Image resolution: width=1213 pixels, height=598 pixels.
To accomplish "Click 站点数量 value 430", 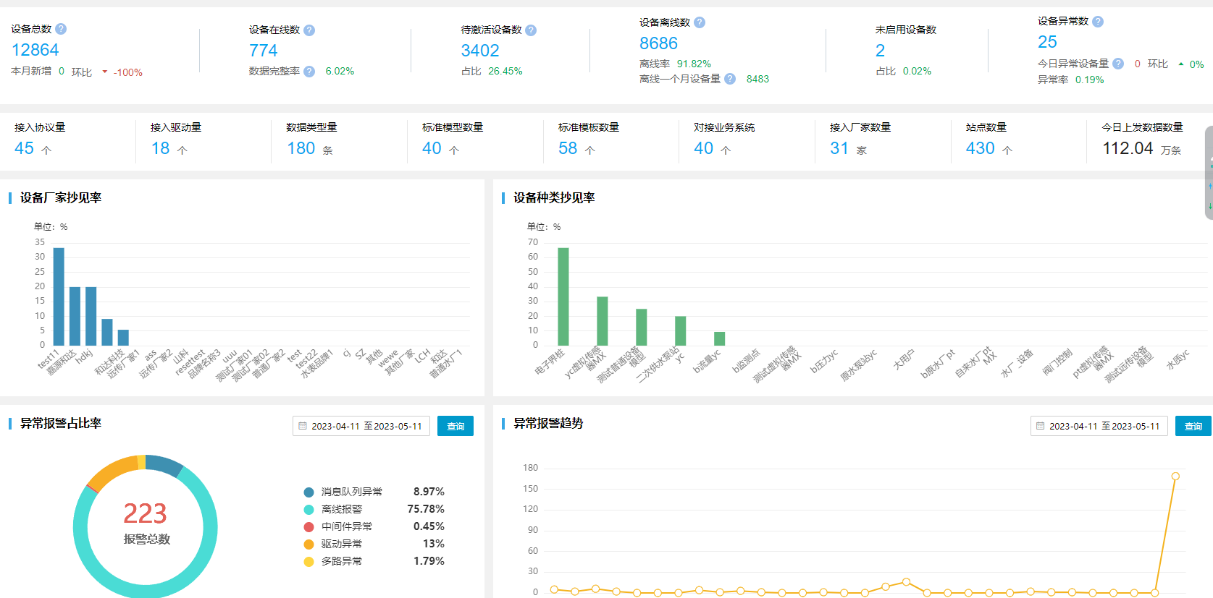I will pyautogui.click(x=981, y=148).
